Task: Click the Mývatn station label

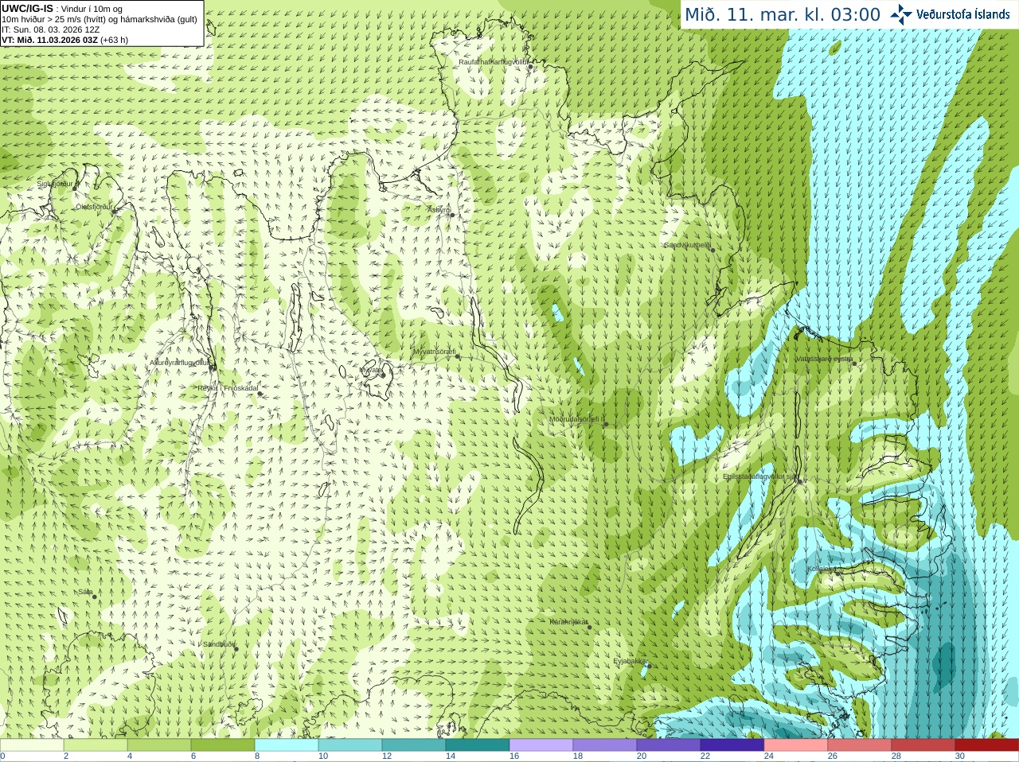Action: [x=372, y=370]
